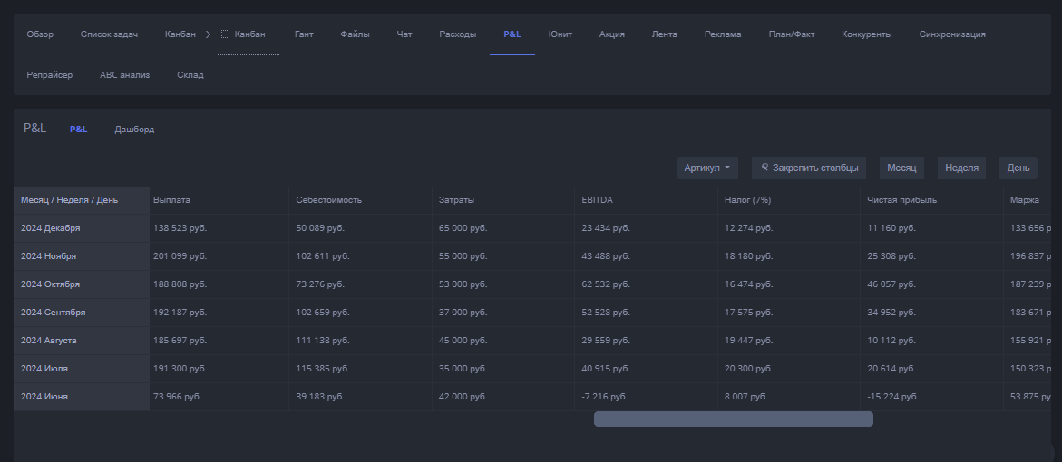Go to the Репрайсер tab
This screenshot has width=1062, height=462.
click(x=50, y=75)
